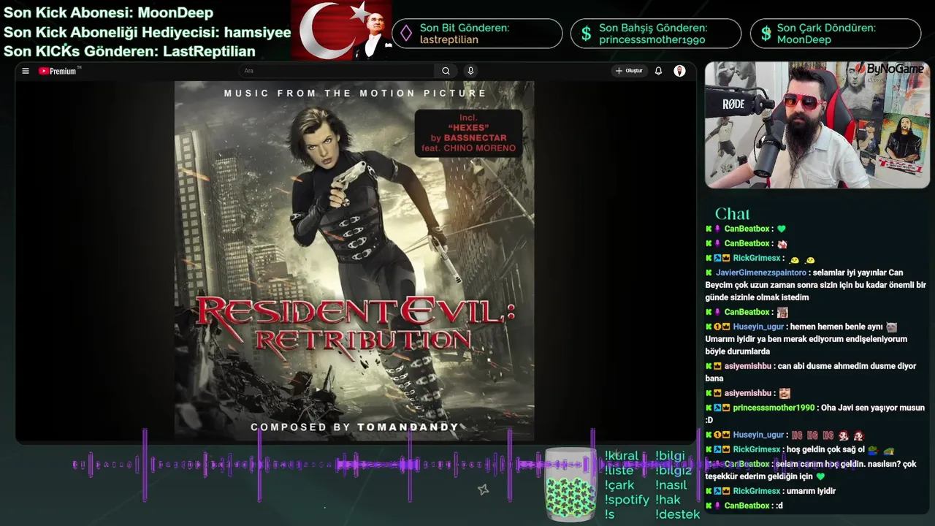Screen dimensions: 935x526
Task: Click 'COMPOSED BY TOMANDANDY' text
Action: click(354, 427)
